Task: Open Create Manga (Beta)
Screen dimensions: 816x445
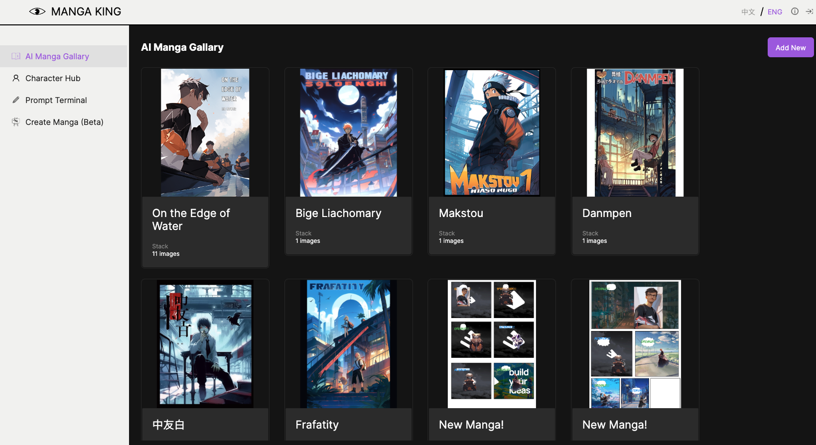Action: point(63,122)
